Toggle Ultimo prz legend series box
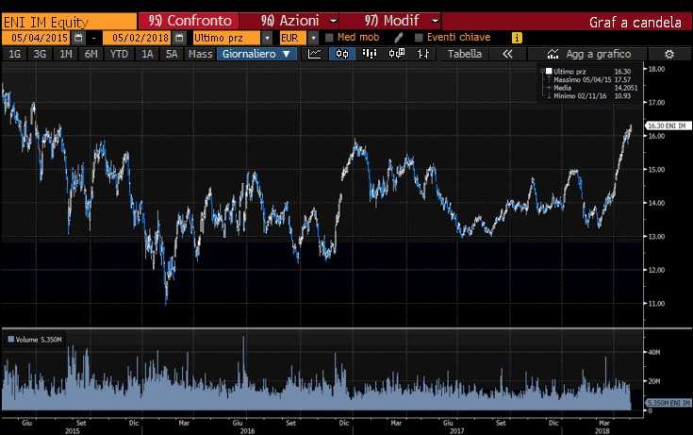Screen dimensions: 693x435 549,72
